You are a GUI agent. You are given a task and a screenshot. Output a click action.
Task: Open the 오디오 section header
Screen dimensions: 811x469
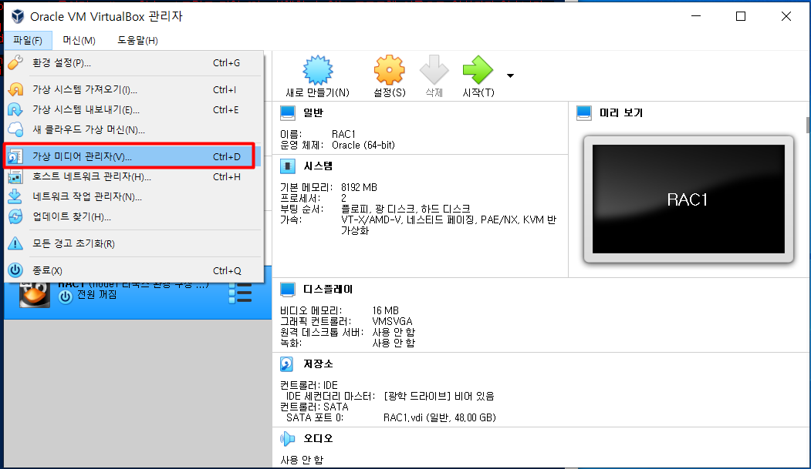click(x=318, y=438)
